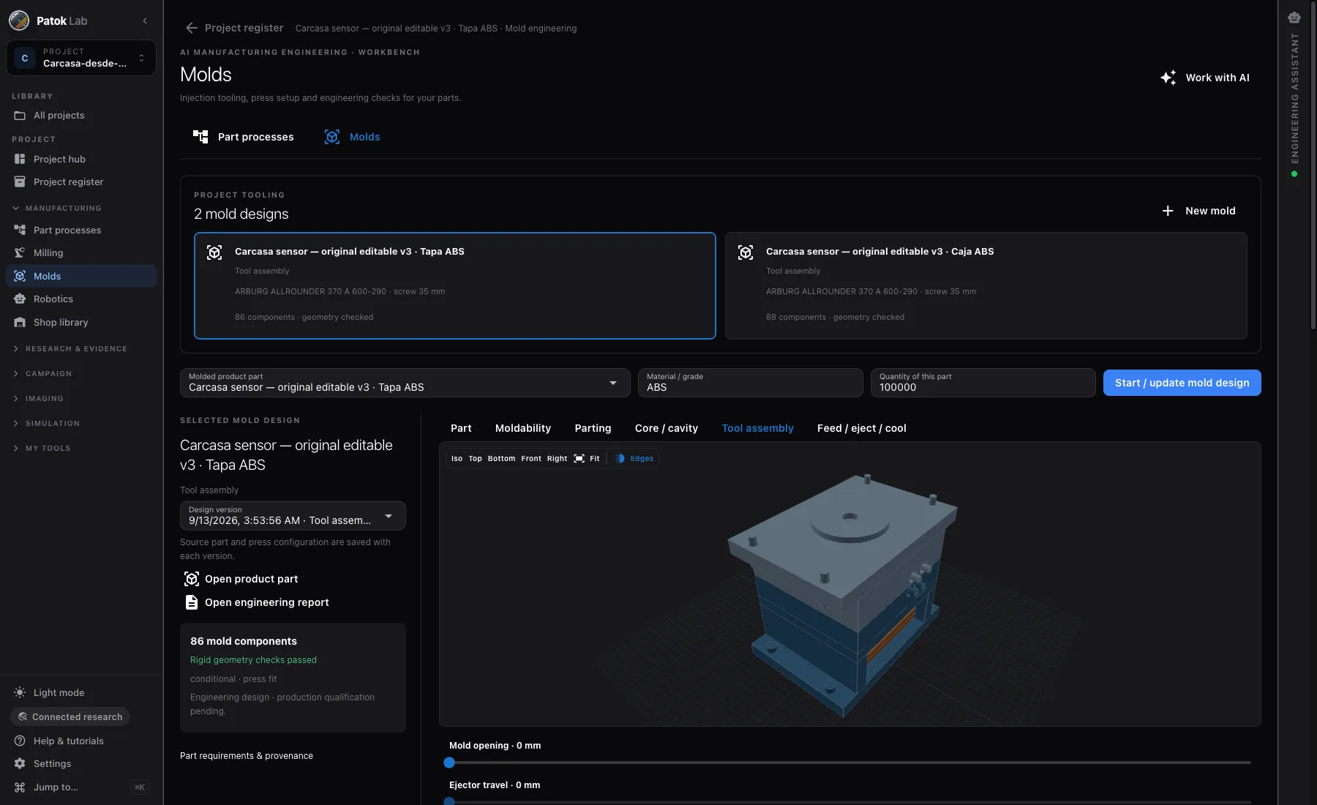Open Robotics in the sidebar

coord(81,299)
